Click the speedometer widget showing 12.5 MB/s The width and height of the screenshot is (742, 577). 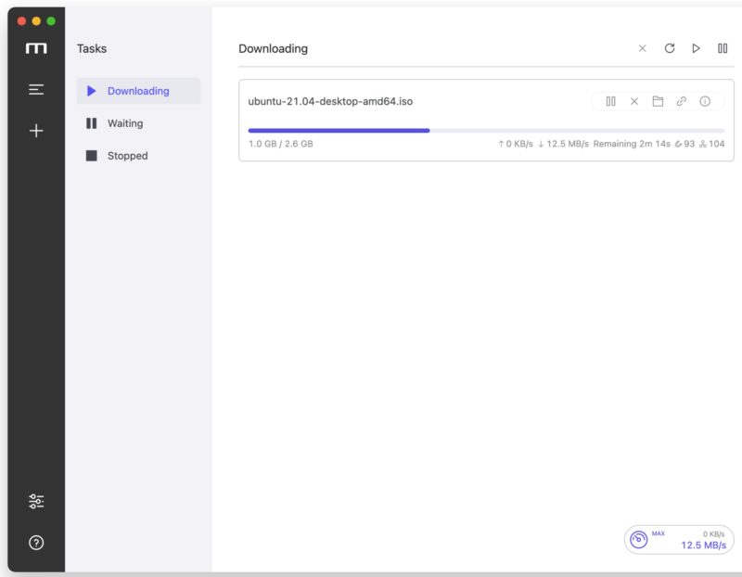[x=679, y=540]
